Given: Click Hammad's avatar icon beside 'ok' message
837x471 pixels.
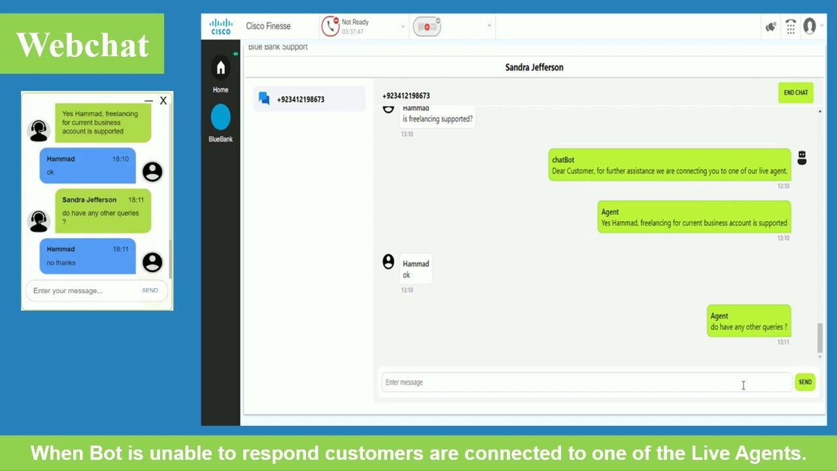Looking at the screenshot, I should pyautogui.click(x=388, y=262).
